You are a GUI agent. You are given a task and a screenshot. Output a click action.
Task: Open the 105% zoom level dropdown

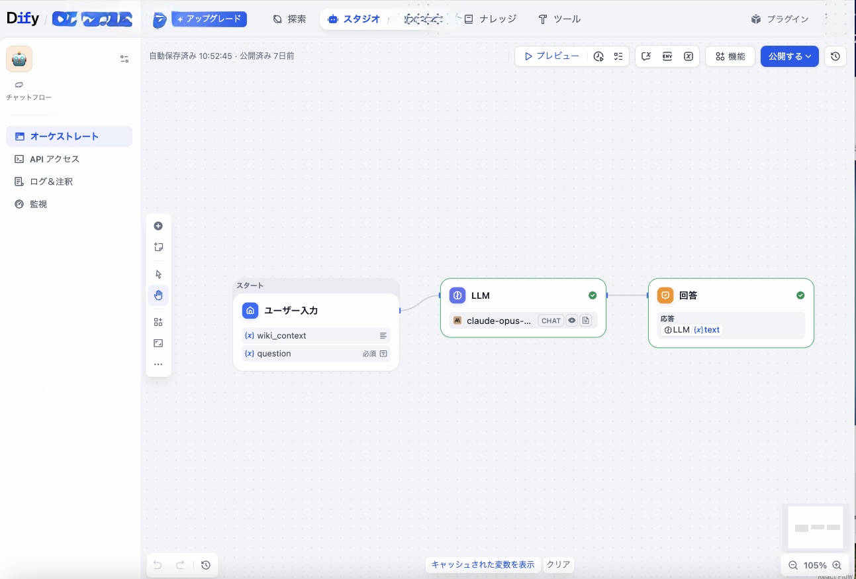point(815,565)
